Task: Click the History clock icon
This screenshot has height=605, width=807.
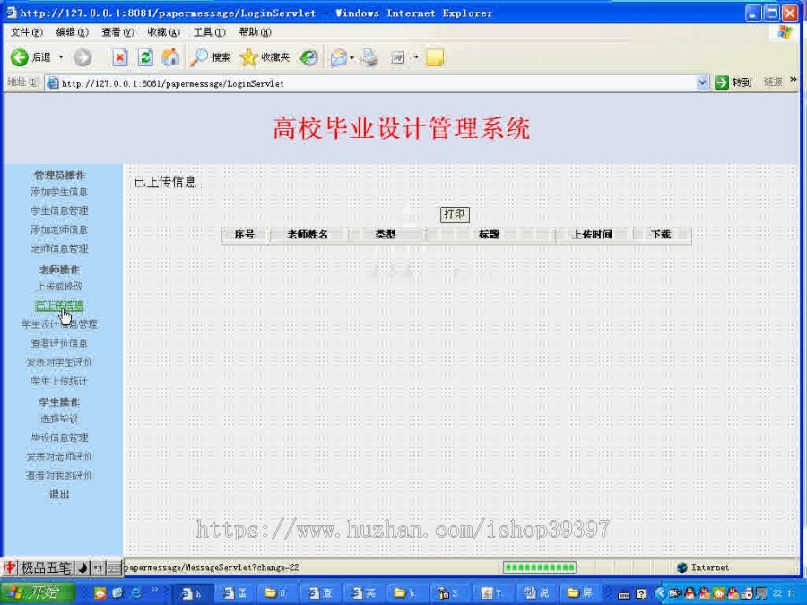Action: tap(308, 57)
